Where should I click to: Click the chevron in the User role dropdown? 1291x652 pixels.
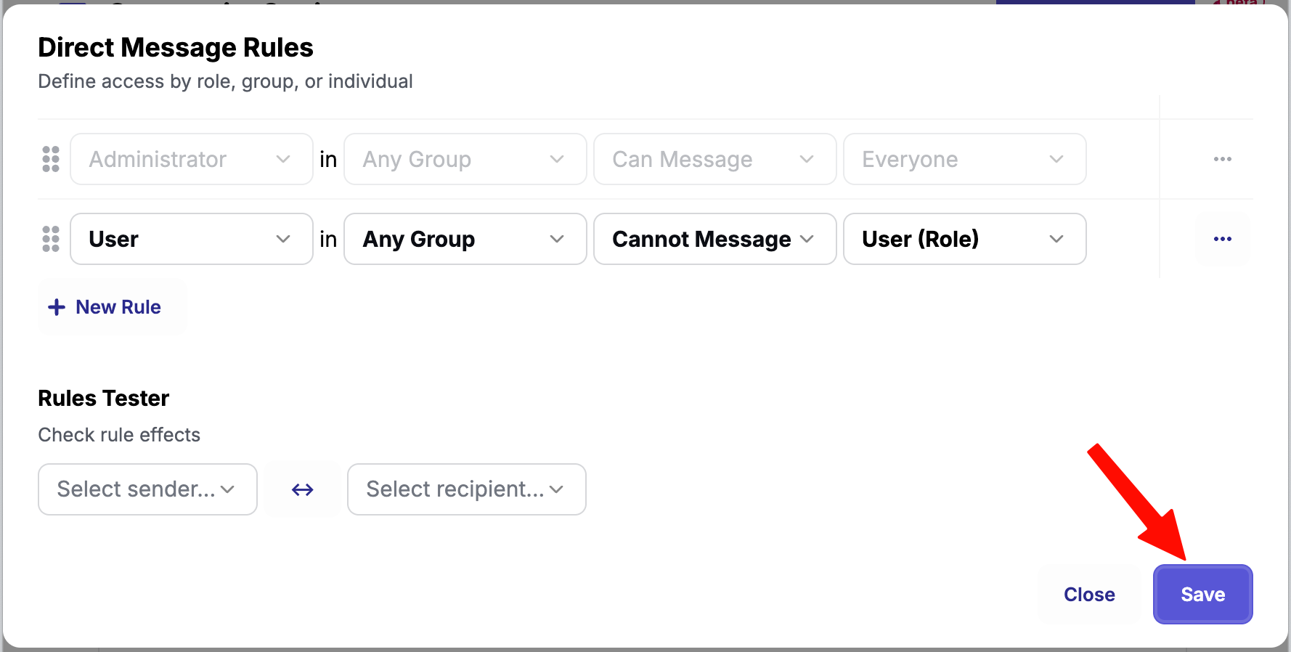(x=283, y=239)
